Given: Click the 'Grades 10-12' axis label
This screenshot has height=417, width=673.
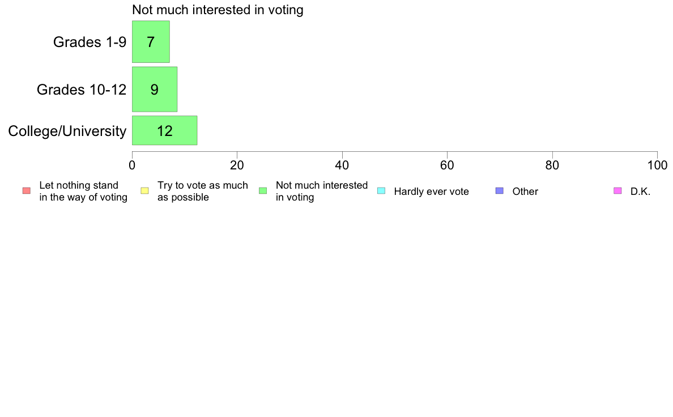Looking at the screenshot, I should tap(82, 90).
